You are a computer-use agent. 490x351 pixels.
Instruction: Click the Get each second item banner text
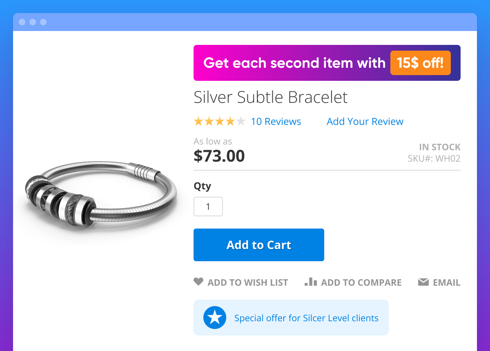(x=294, y=63)
